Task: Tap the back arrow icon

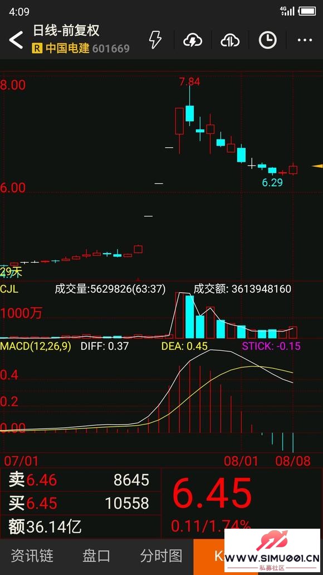Action: (16, 40)
